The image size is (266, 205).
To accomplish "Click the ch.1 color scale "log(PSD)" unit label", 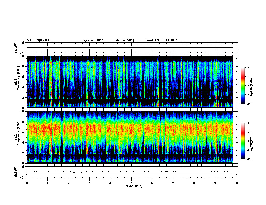I will 252,87.
